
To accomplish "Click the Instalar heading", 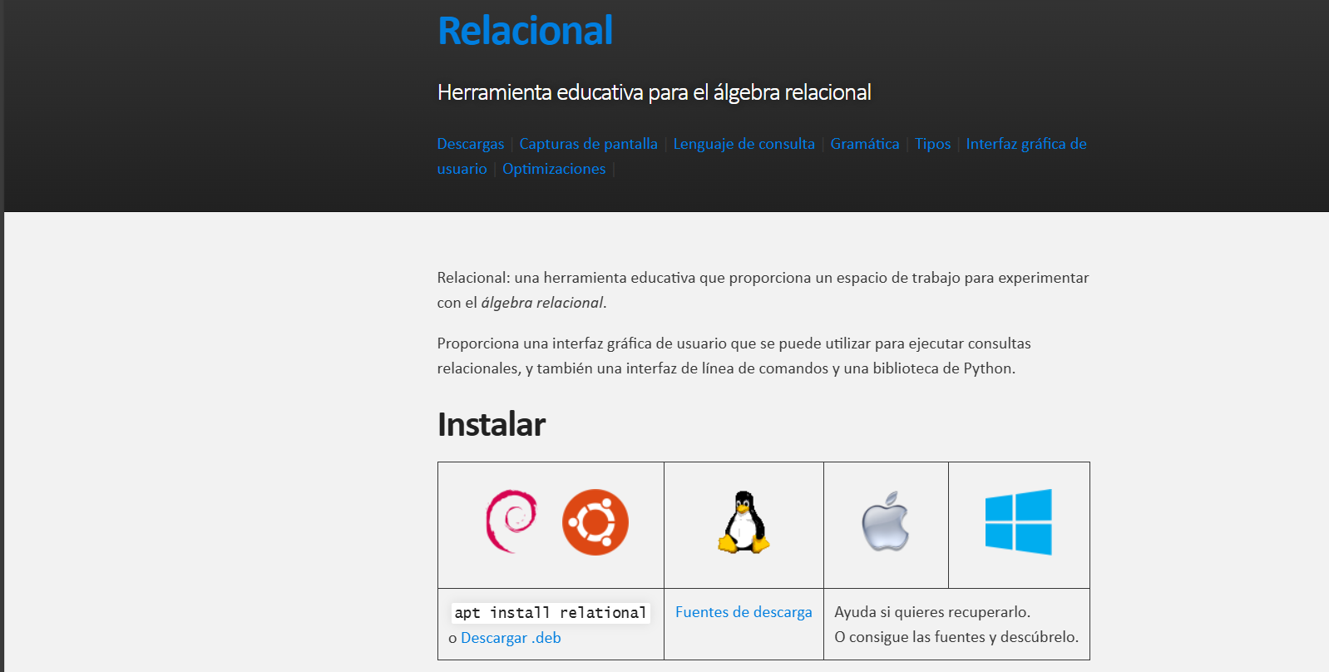I will [x=492, y=424].
